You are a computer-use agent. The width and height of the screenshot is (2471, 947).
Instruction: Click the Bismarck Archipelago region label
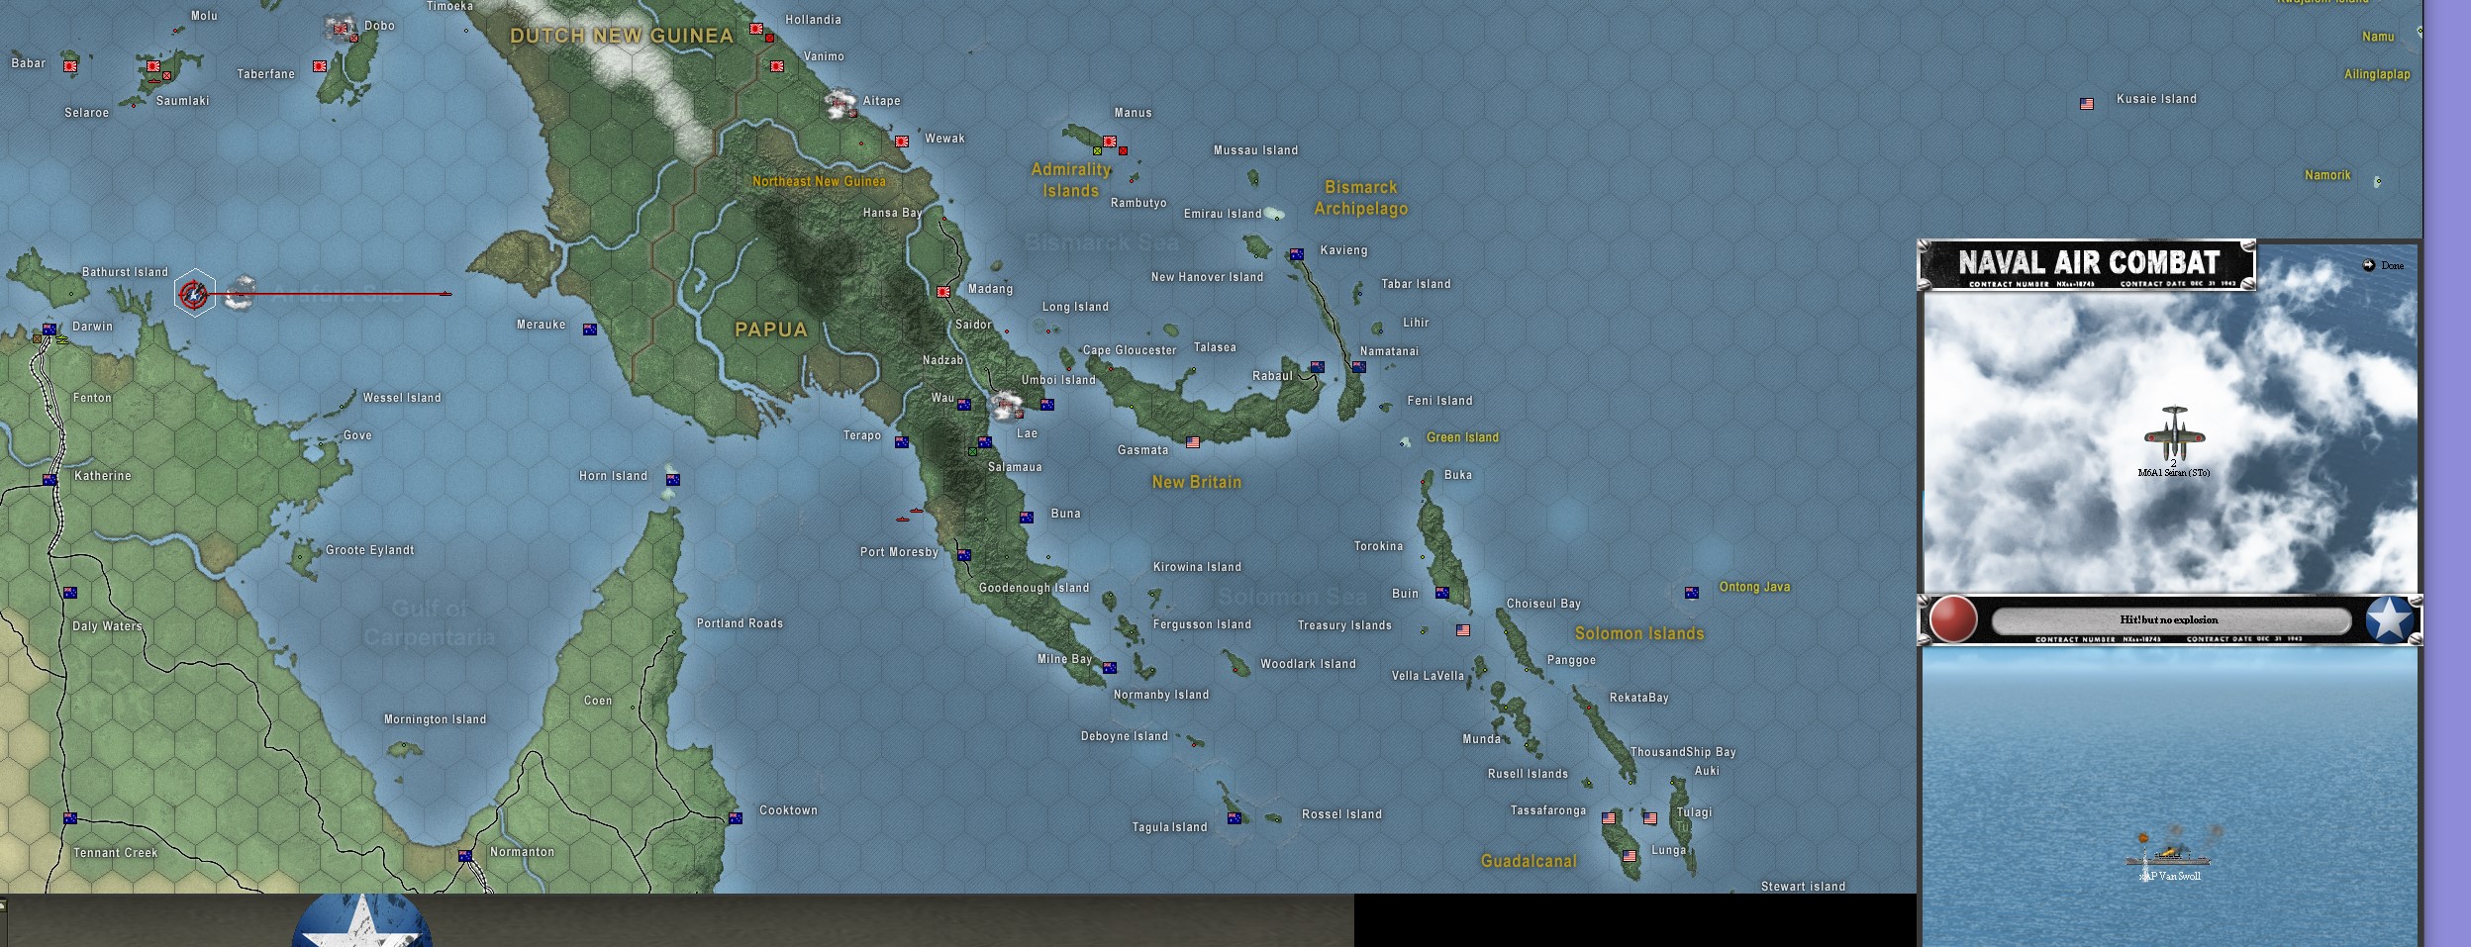click(x=1361, y=198)
